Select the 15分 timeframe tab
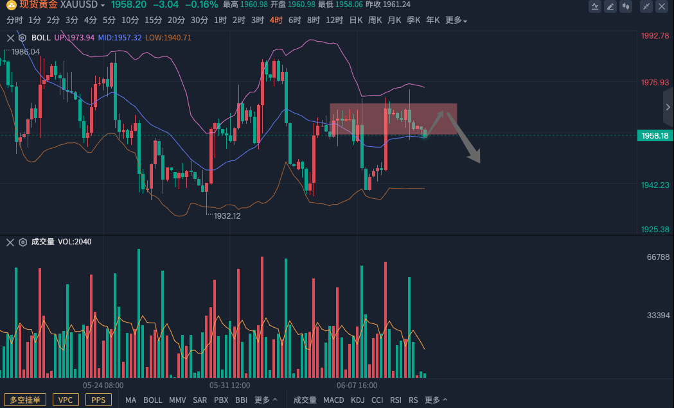Viewport: 674px width, 408px height. [153, 20]
